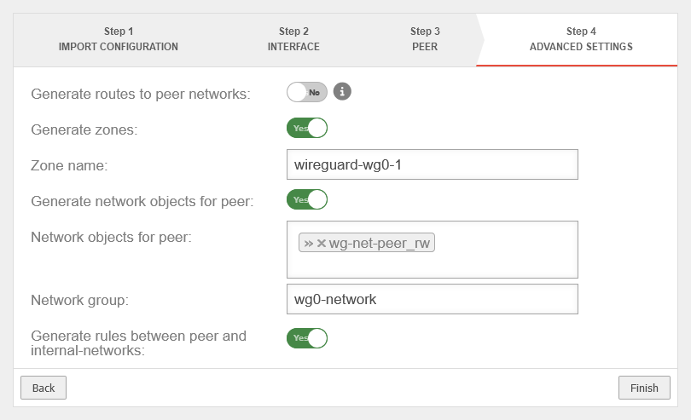Enable Generate routes to peer networks

coord(307,92)
